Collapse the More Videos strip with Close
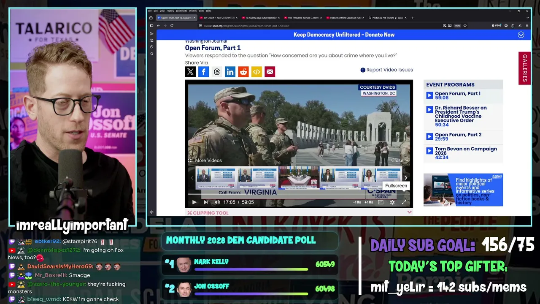The height and width of the screenshot is (304, 540). (x=400, y=160)
